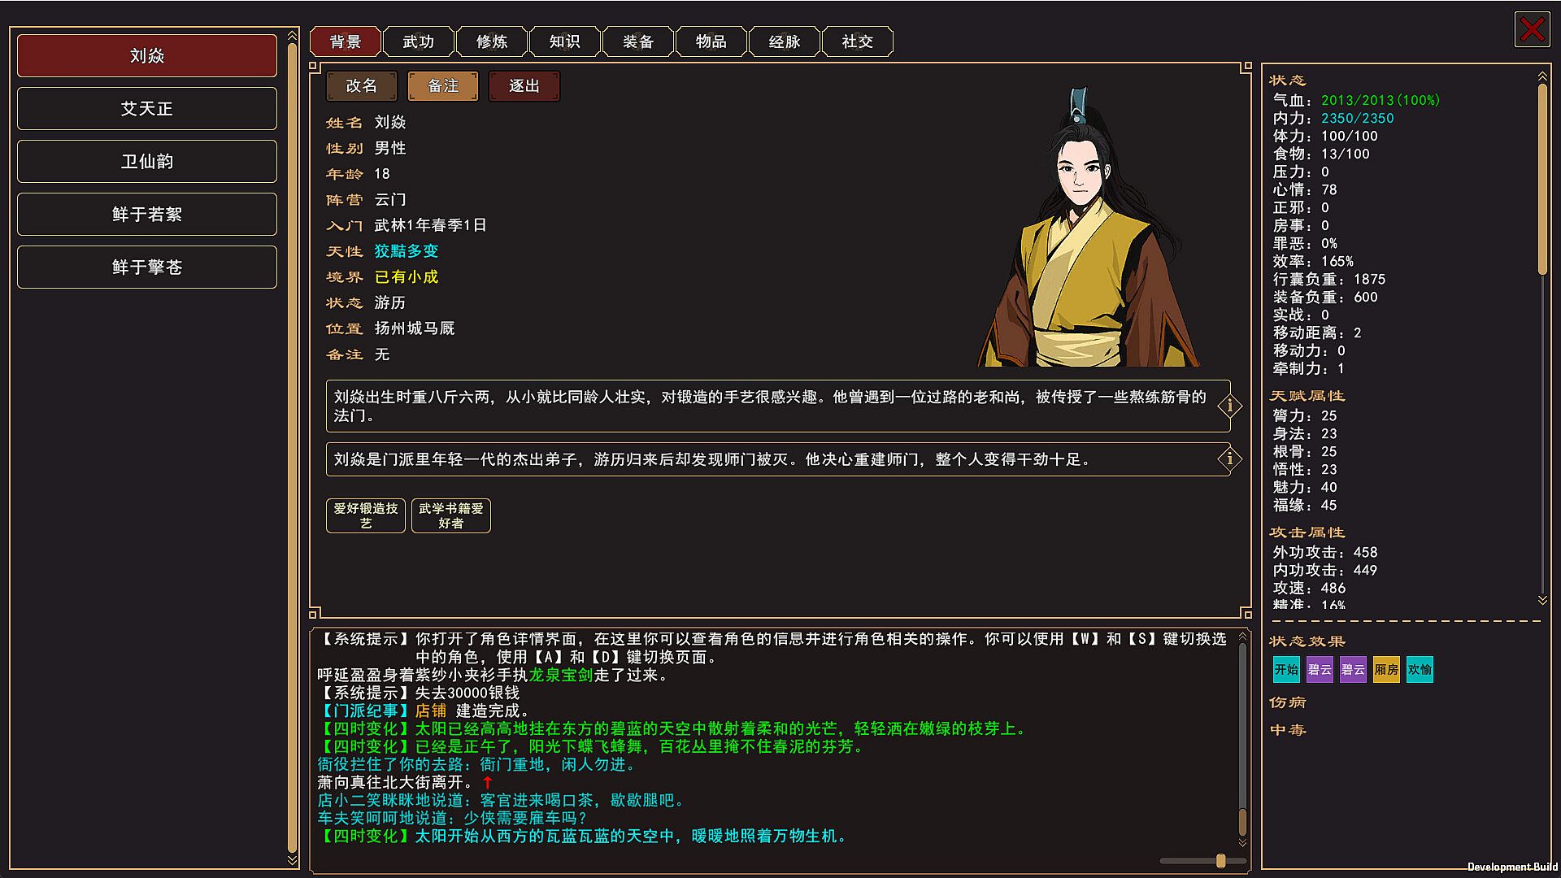1561x878 pixels.
Task: Open info icon beside sect disciple story
Action: tap(1229, 459)
